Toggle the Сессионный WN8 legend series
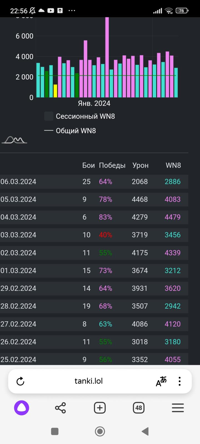Image resolution: width=200 pixels, height=444 pixels. coord(79,116)
